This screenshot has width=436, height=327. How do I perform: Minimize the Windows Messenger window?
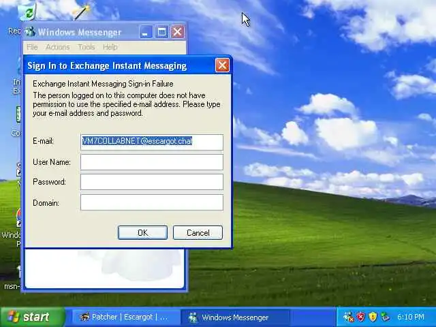[145, 32]
